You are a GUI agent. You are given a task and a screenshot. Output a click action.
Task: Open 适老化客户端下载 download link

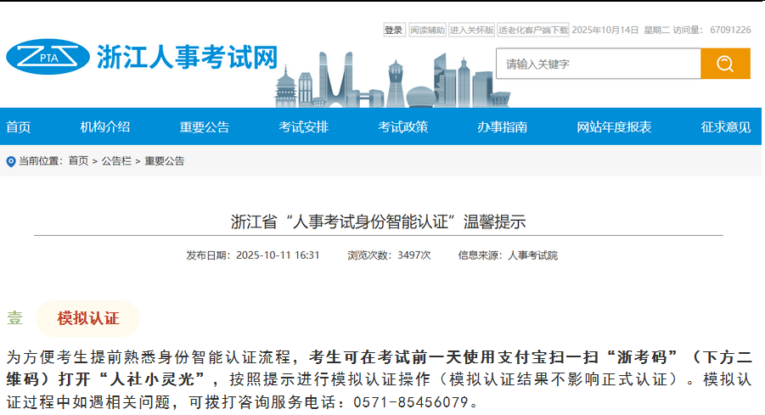(532, 31)
